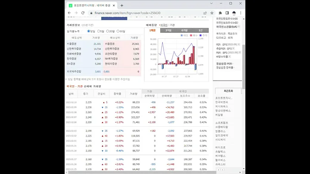Open 소프트캠프 from the recent list

tap(222, 123)
